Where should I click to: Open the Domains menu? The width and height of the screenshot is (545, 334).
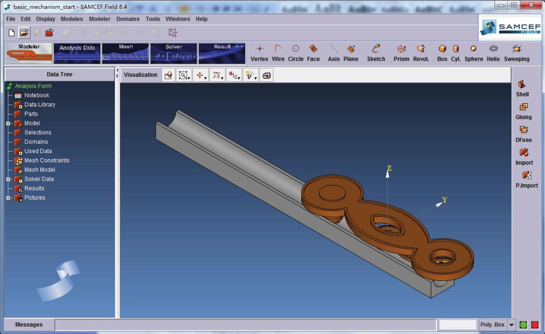pyautogui.click(x=128, y=19)
